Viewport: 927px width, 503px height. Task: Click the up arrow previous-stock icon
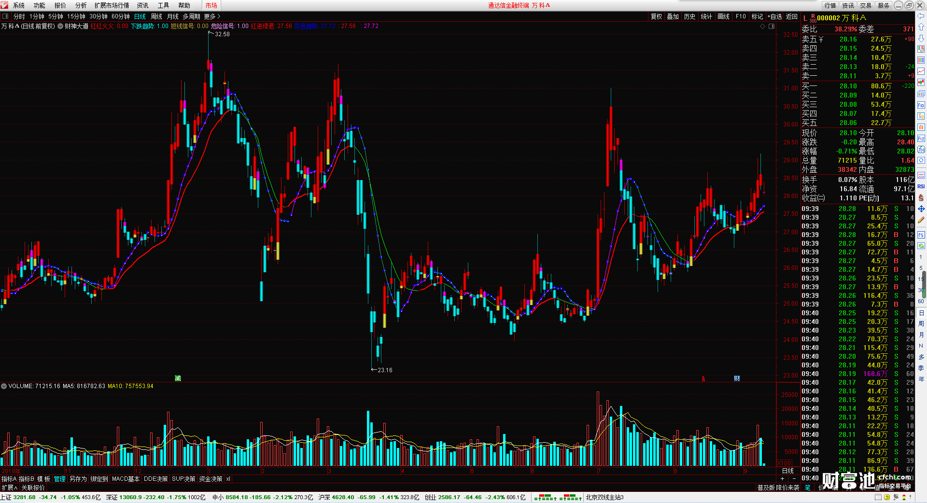pos(921,27)
